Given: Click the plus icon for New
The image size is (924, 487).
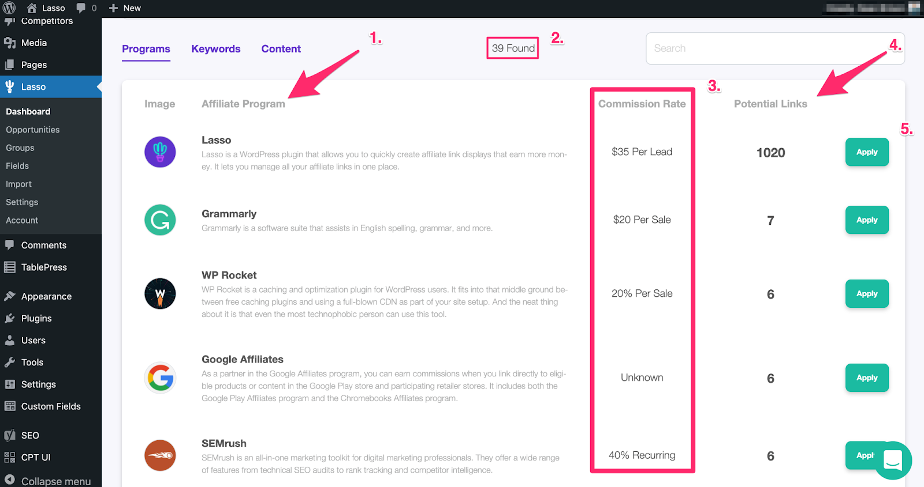Looking at the screenshot, I should click(x=113, y=8).
